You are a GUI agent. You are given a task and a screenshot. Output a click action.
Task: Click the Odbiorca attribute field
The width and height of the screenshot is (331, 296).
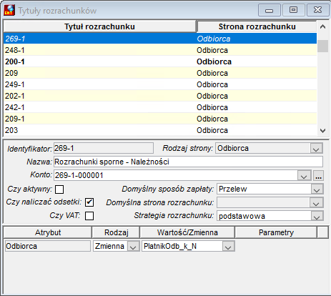click(48, 246)
